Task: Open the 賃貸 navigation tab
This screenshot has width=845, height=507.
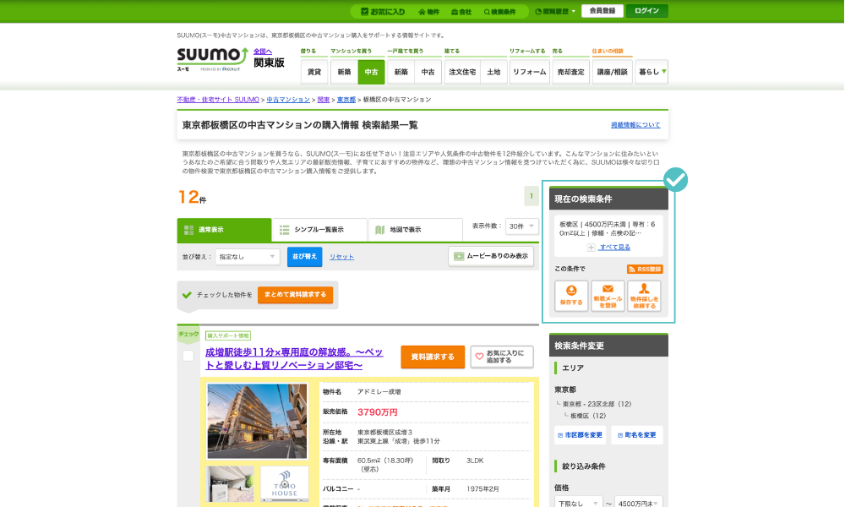Action: pyautogui.click(x=314, y=72)
